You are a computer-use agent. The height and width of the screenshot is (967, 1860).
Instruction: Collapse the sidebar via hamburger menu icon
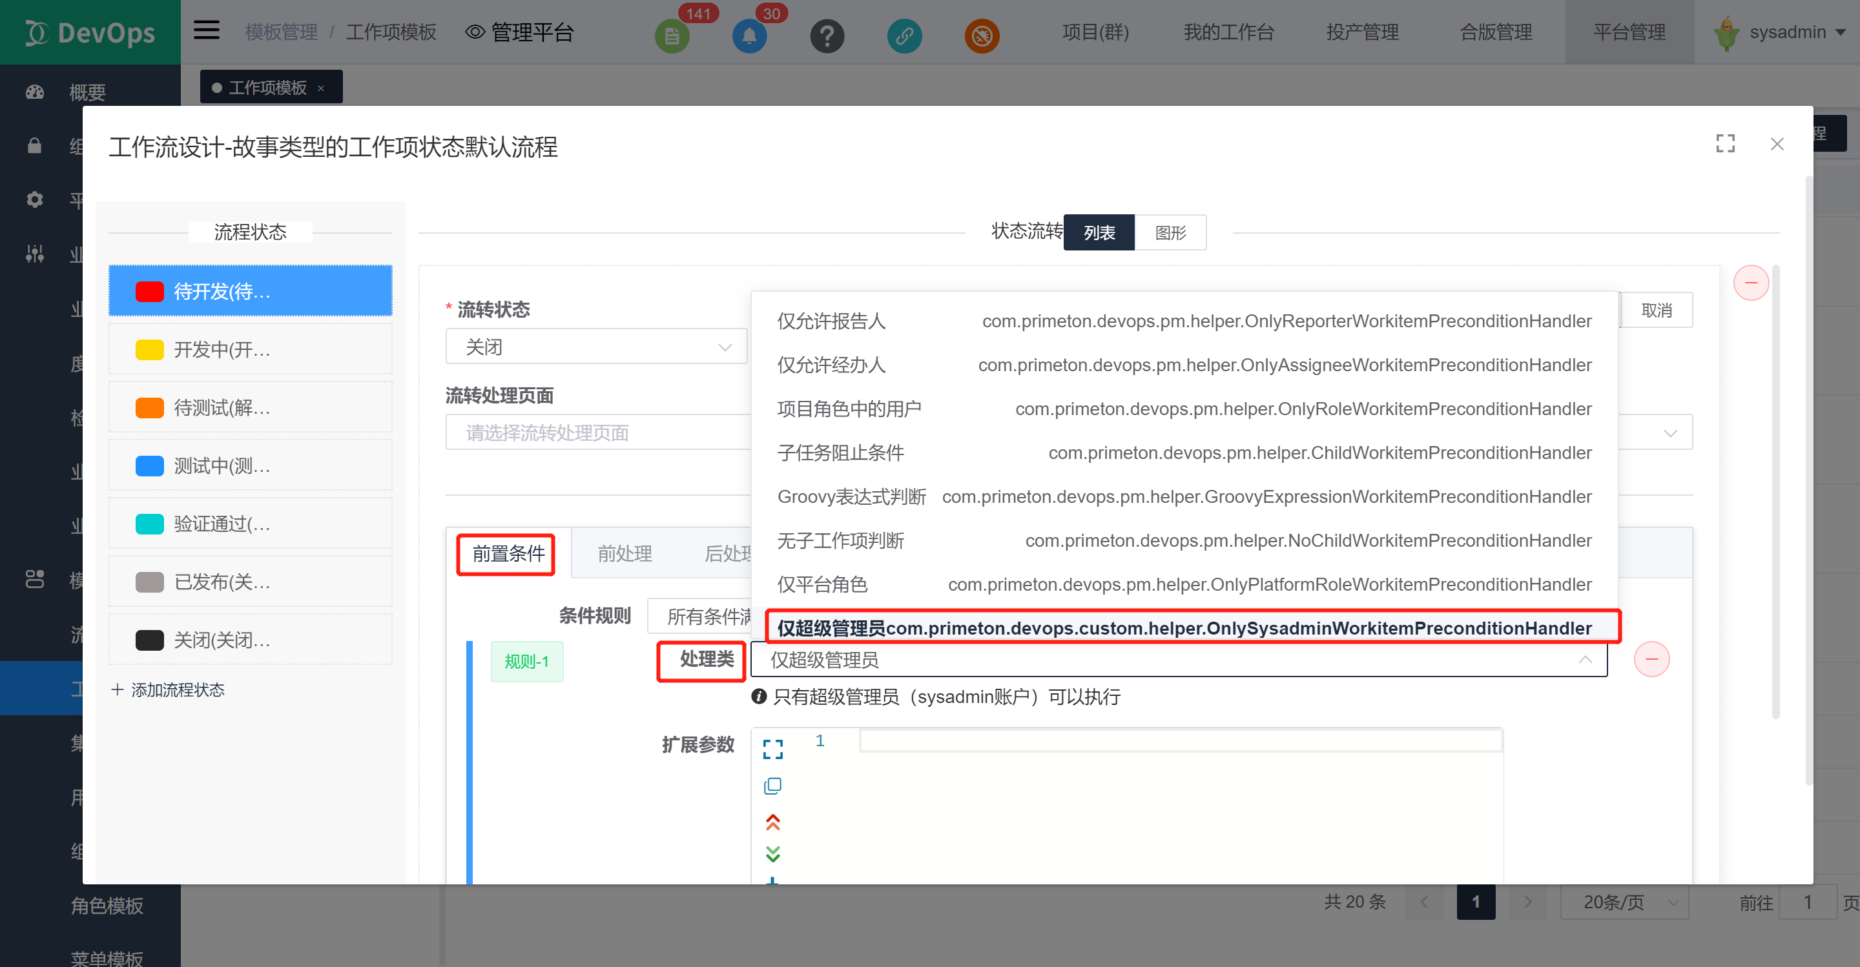(x=206, y=30)
